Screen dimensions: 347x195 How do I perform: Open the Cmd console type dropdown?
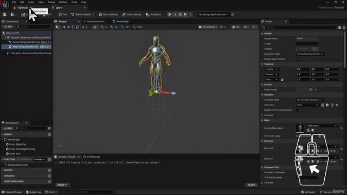[51, 192]
